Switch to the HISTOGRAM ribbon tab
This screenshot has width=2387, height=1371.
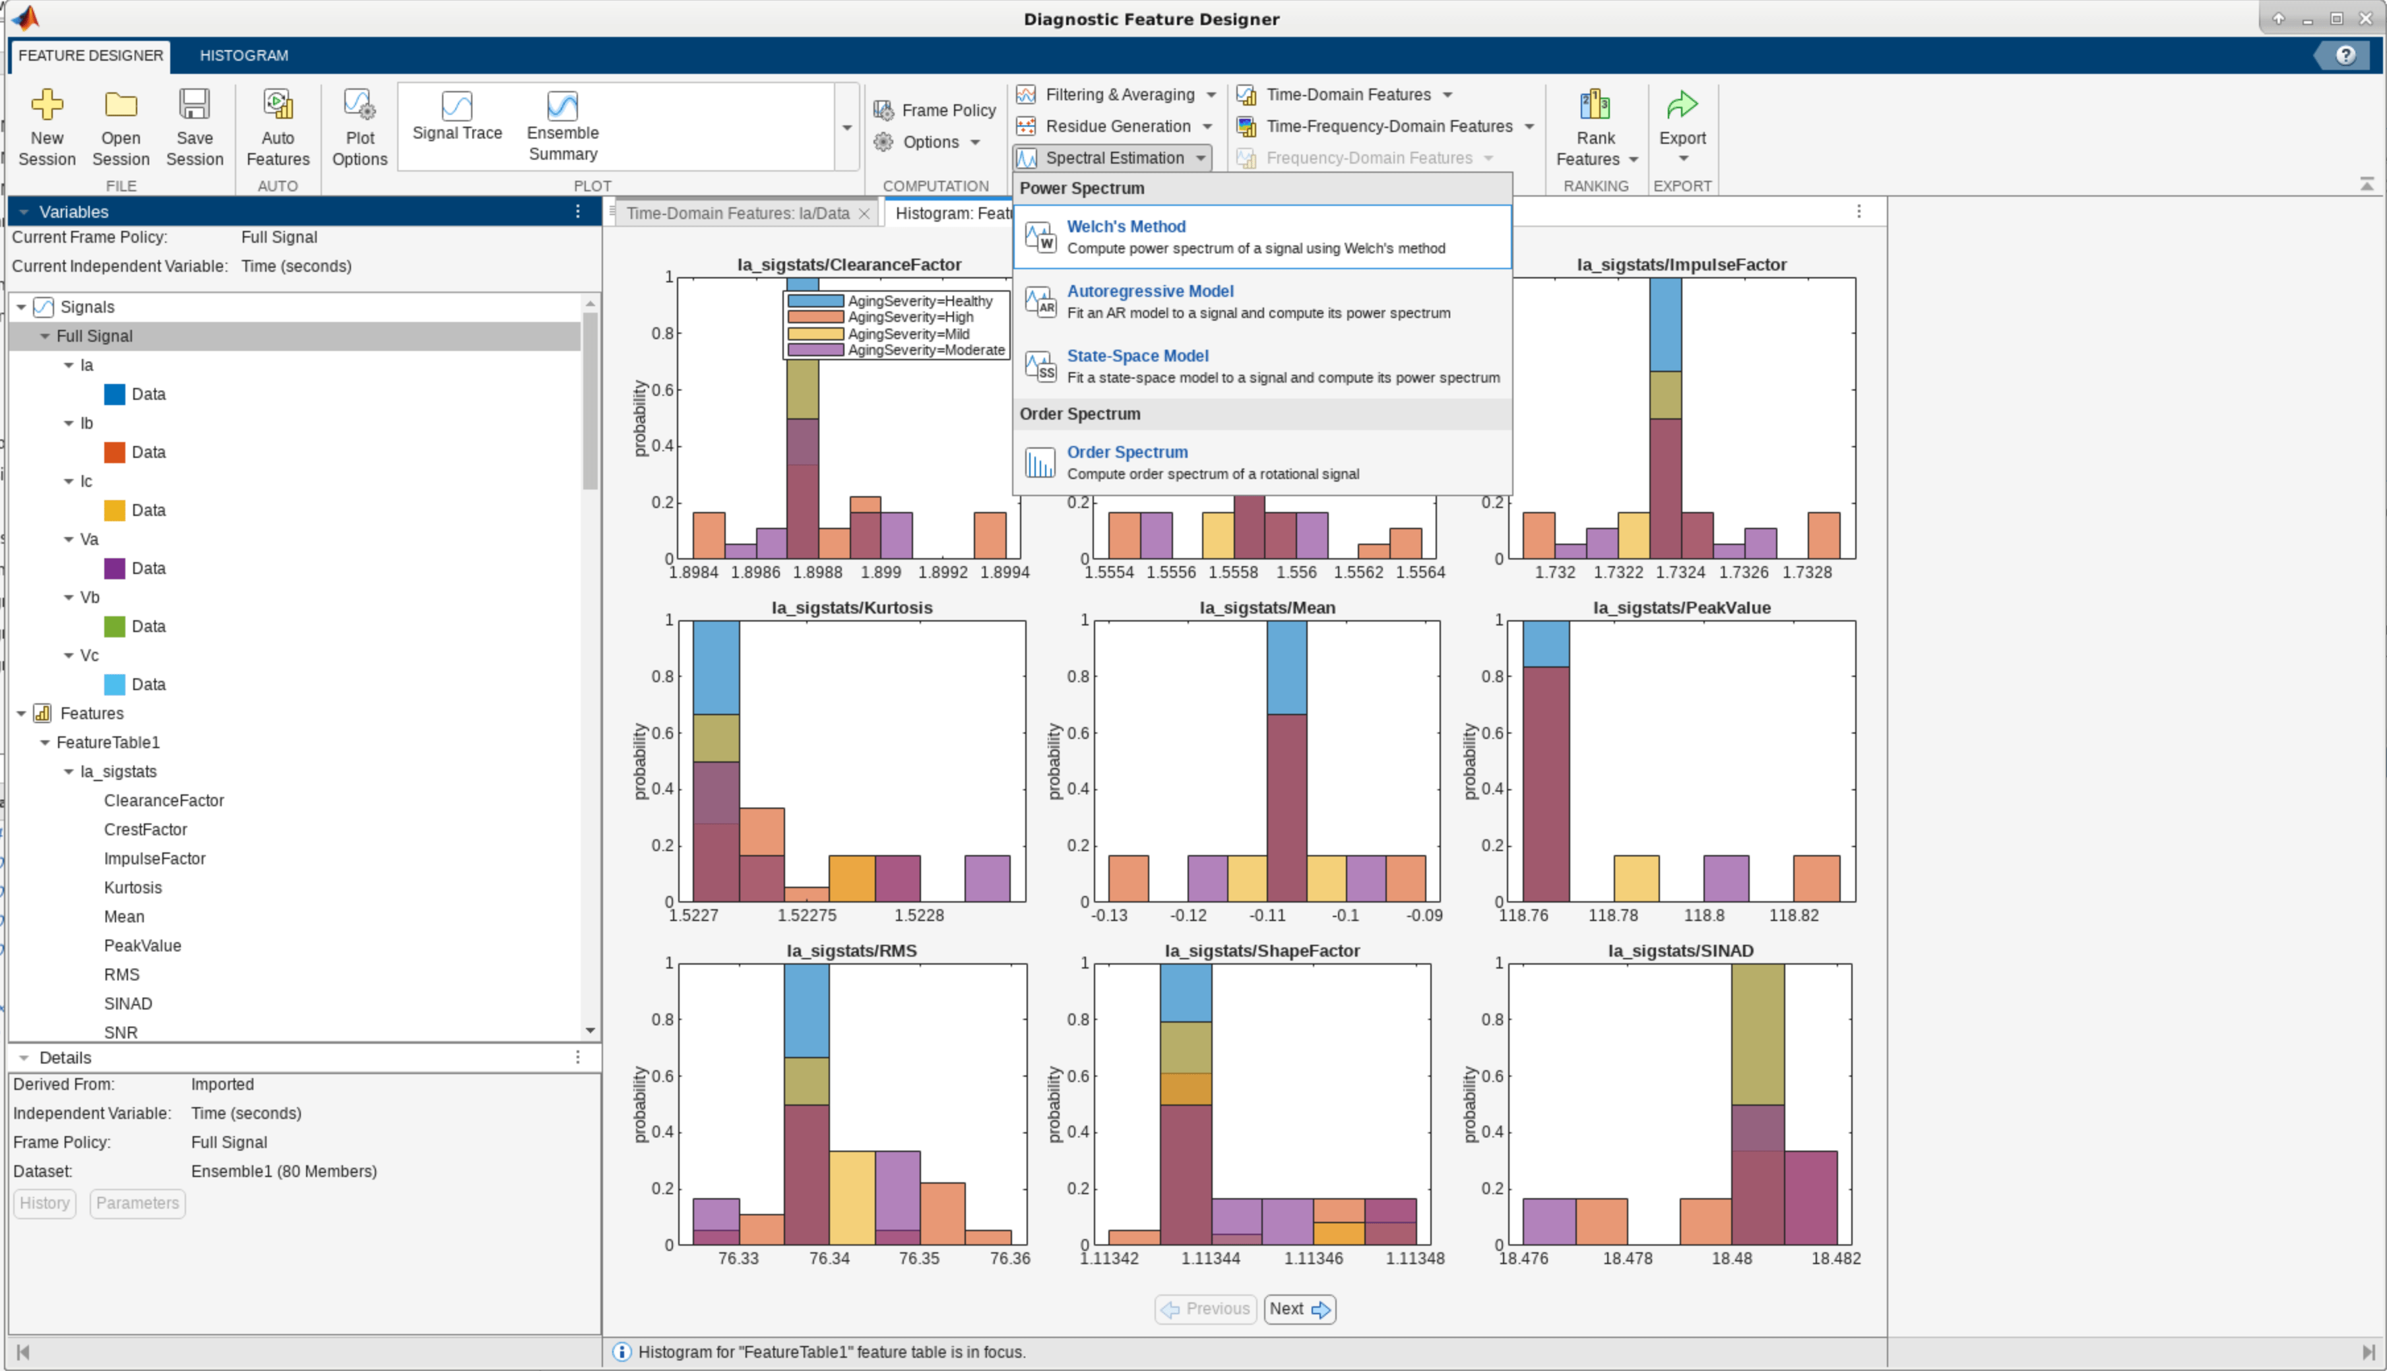pos(244,55)
